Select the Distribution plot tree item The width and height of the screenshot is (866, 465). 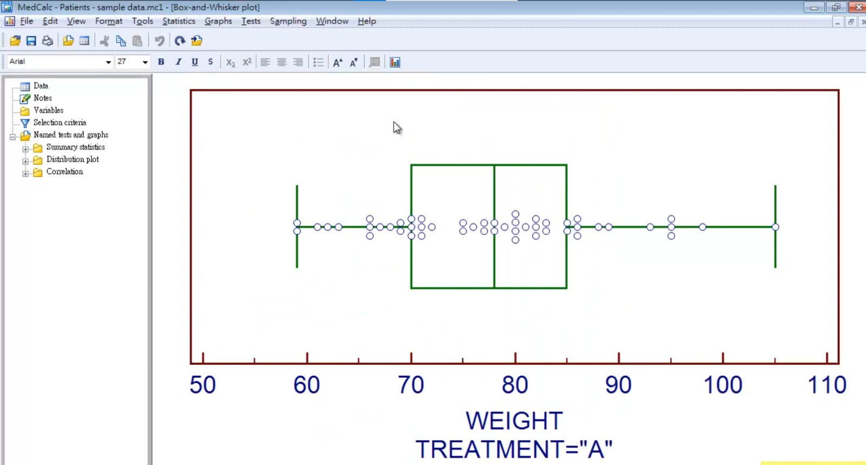tap(73, 159)
